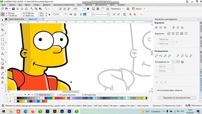202x114 pixels.
Task: Switch to Экран приветствия tab
Action: (16, 19)
